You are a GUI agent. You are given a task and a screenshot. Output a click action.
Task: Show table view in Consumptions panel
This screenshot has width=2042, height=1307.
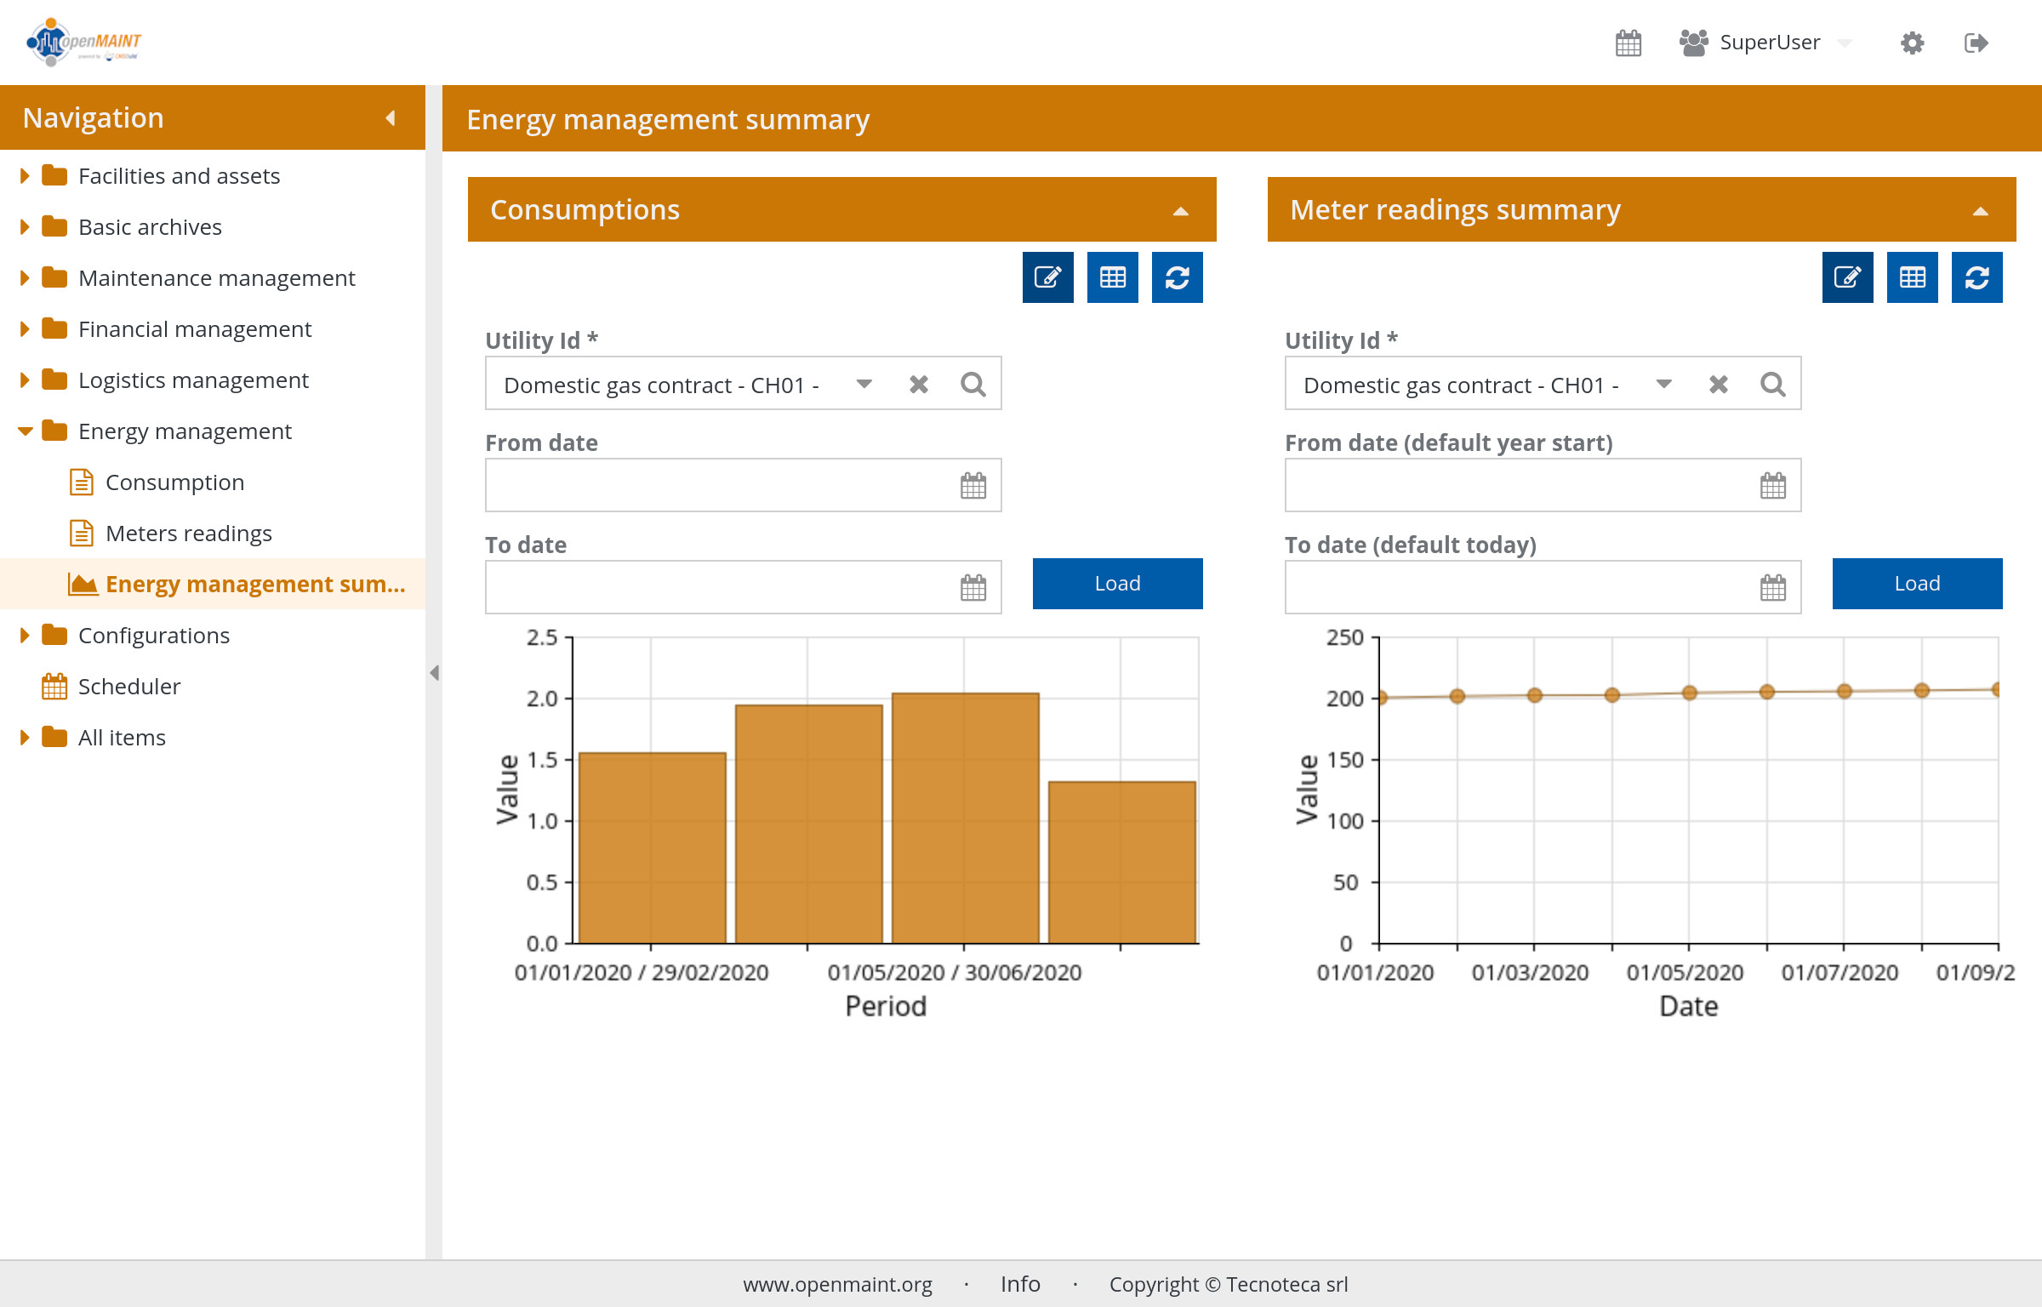pos(1112,277)
